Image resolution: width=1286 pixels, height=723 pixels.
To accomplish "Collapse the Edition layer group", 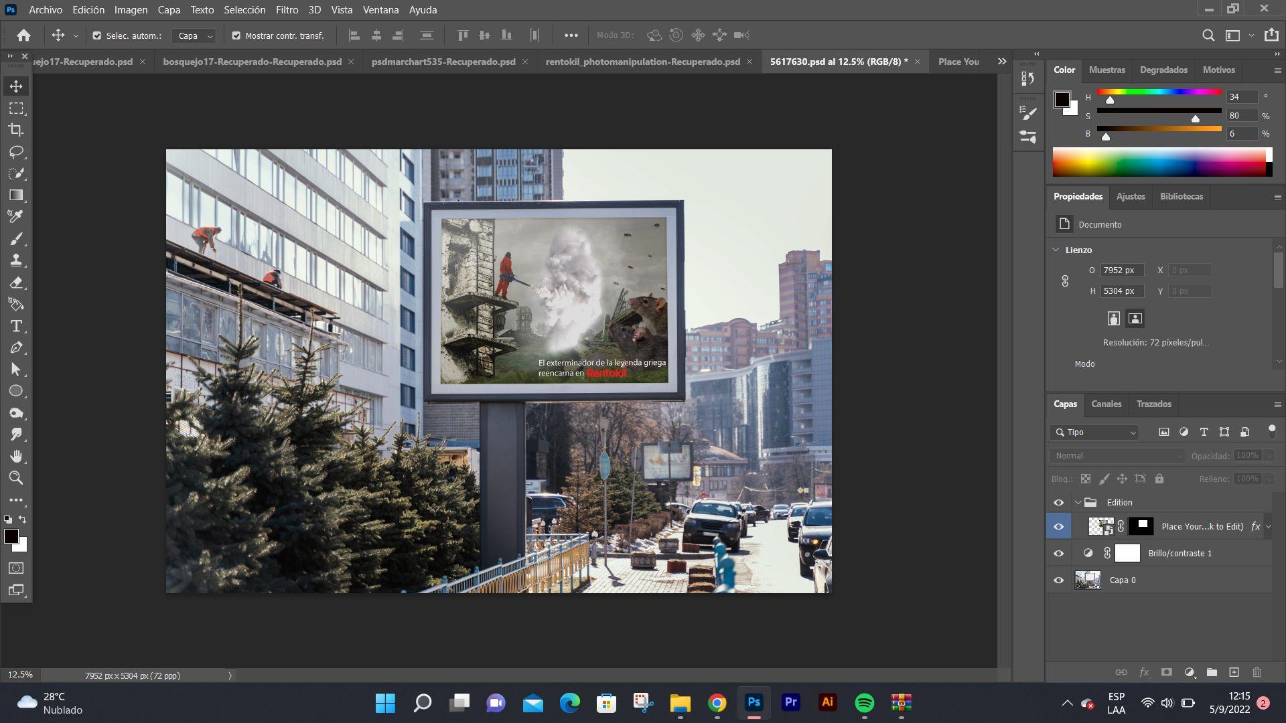I will [1078, 502].
